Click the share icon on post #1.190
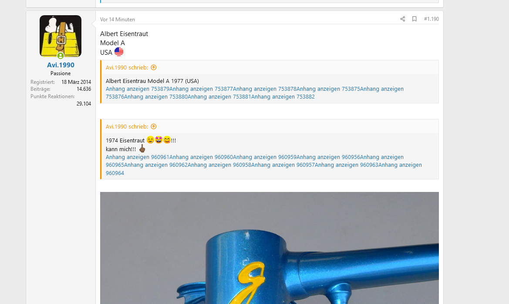This screenshot has height=304, width=509. [402, 19]
